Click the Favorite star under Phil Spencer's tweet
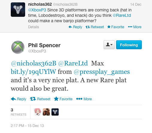 tap(56, 99)
